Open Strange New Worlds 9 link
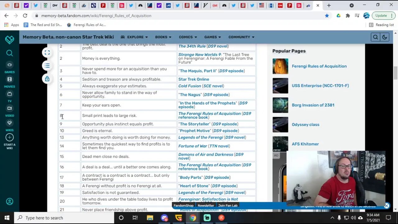The height and width of the screenshot is (224, 398). click(199, 54)
